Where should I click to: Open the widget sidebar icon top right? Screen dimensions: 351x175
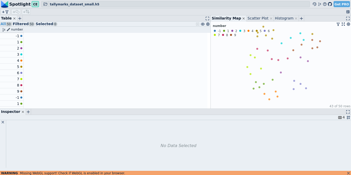[348, 12]
